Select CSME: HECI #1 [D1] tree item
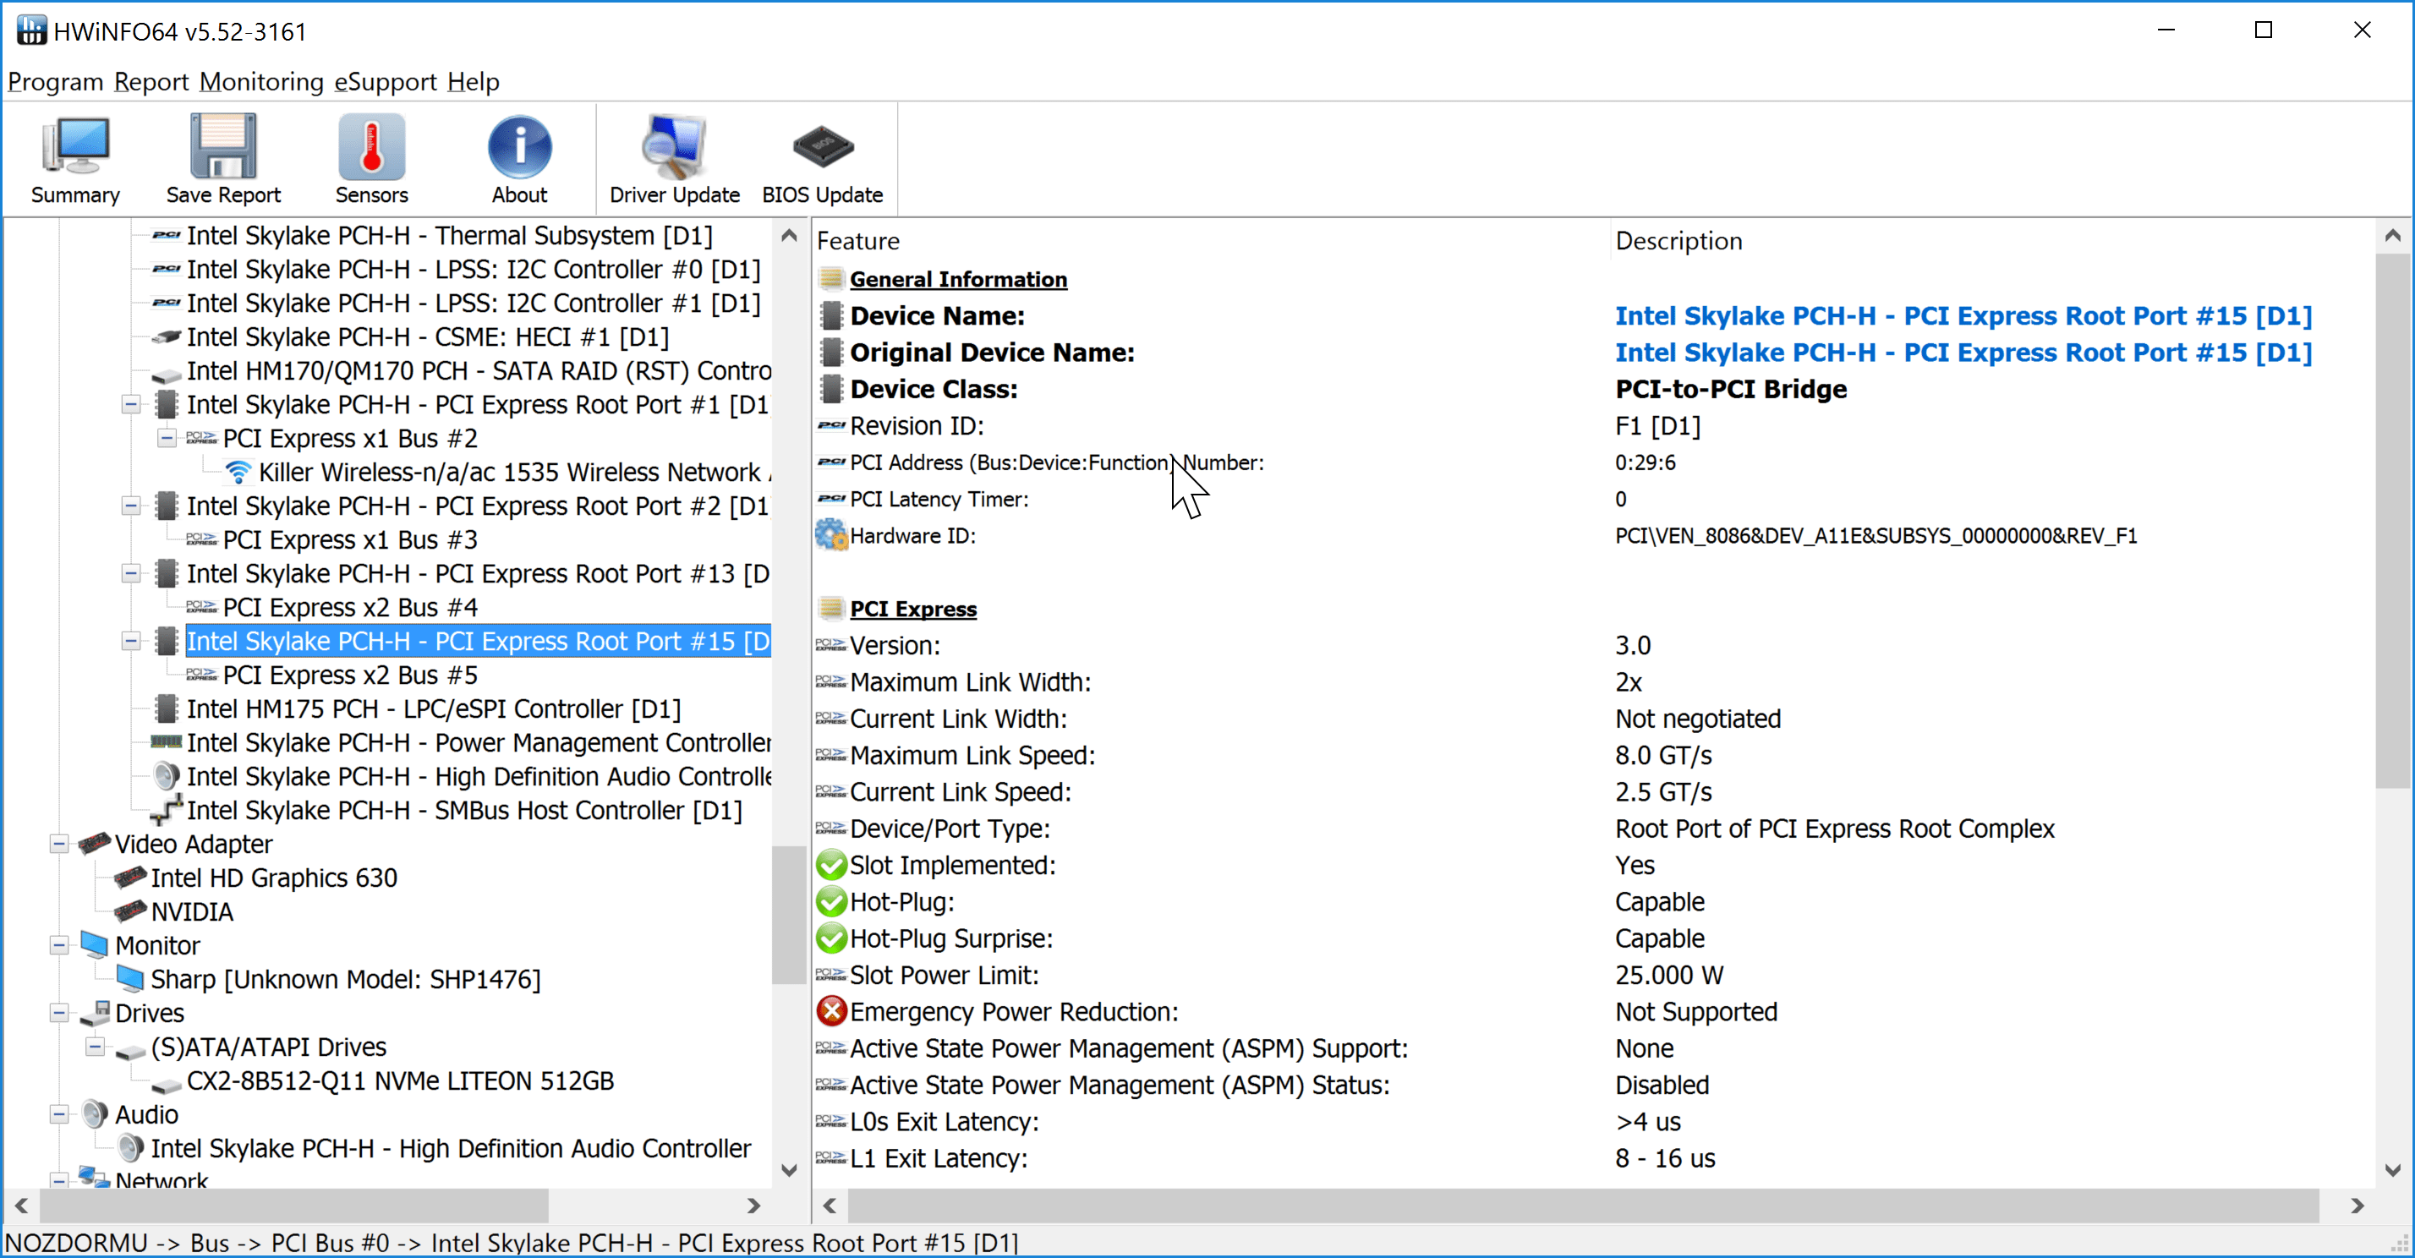The height and width of the screenshot is (1258, 2415). click(428, 337)
